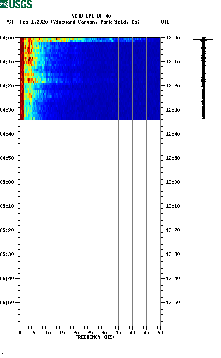
Task: Click the 05:50 PST time label
Action: [x=7, y=303]
